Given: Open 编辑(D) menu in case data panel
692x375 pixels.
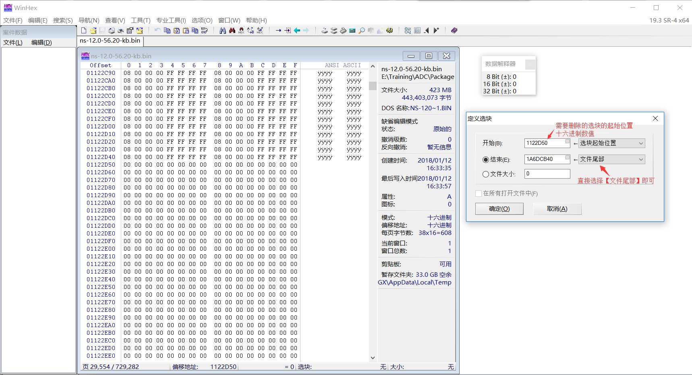Looking at the screenshot, I should coord(41,43).
